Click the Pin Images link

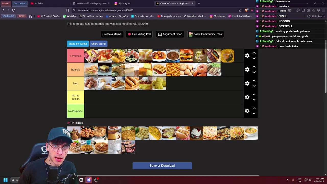click(x=75, y=123)
